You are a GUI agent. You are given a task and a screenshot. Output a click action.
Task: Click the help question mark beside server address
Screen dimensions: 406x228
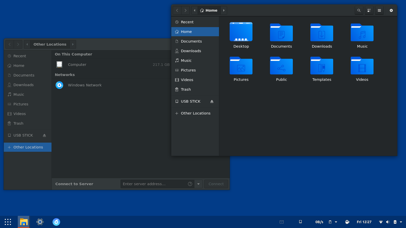coord(190,184)
